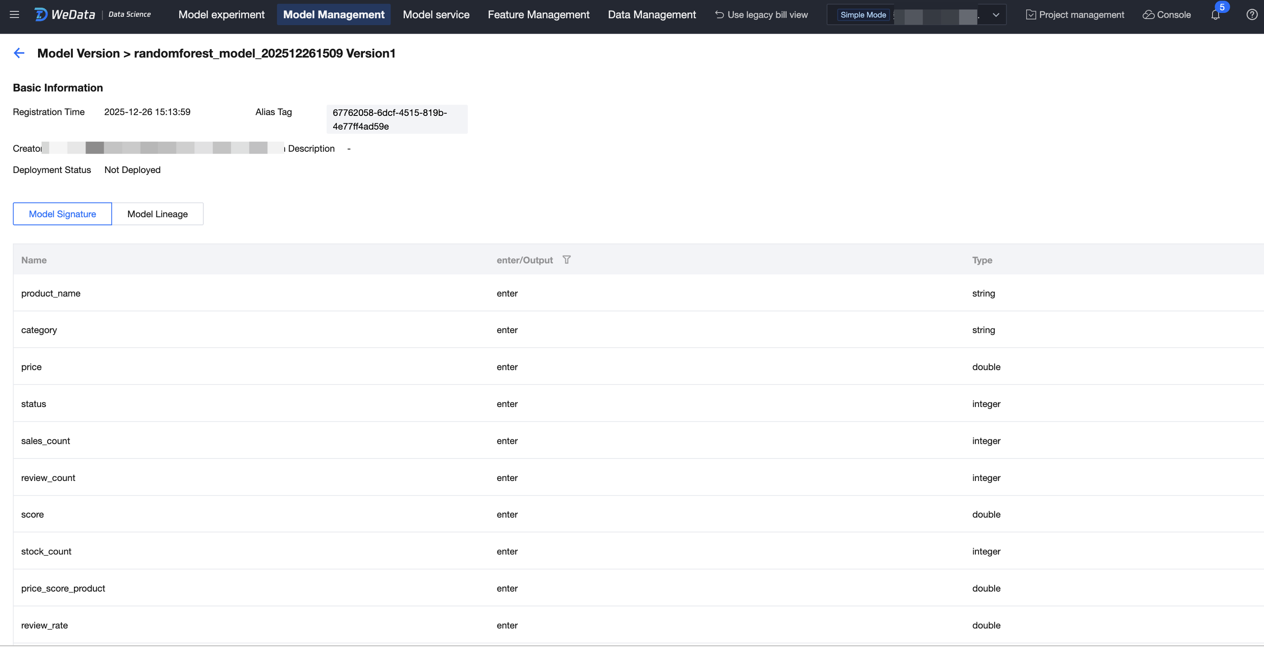Expand the project selector dropdown chevron
1264x647 pixels.
tap(996, 15)
